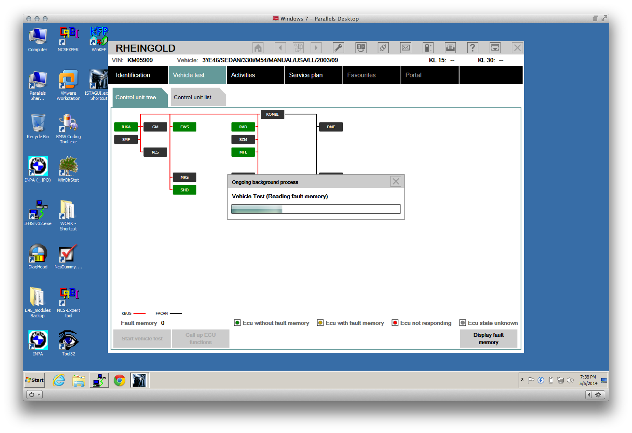
Task: Open DiagHead desktop shortcut
Action: click(38, 257)
